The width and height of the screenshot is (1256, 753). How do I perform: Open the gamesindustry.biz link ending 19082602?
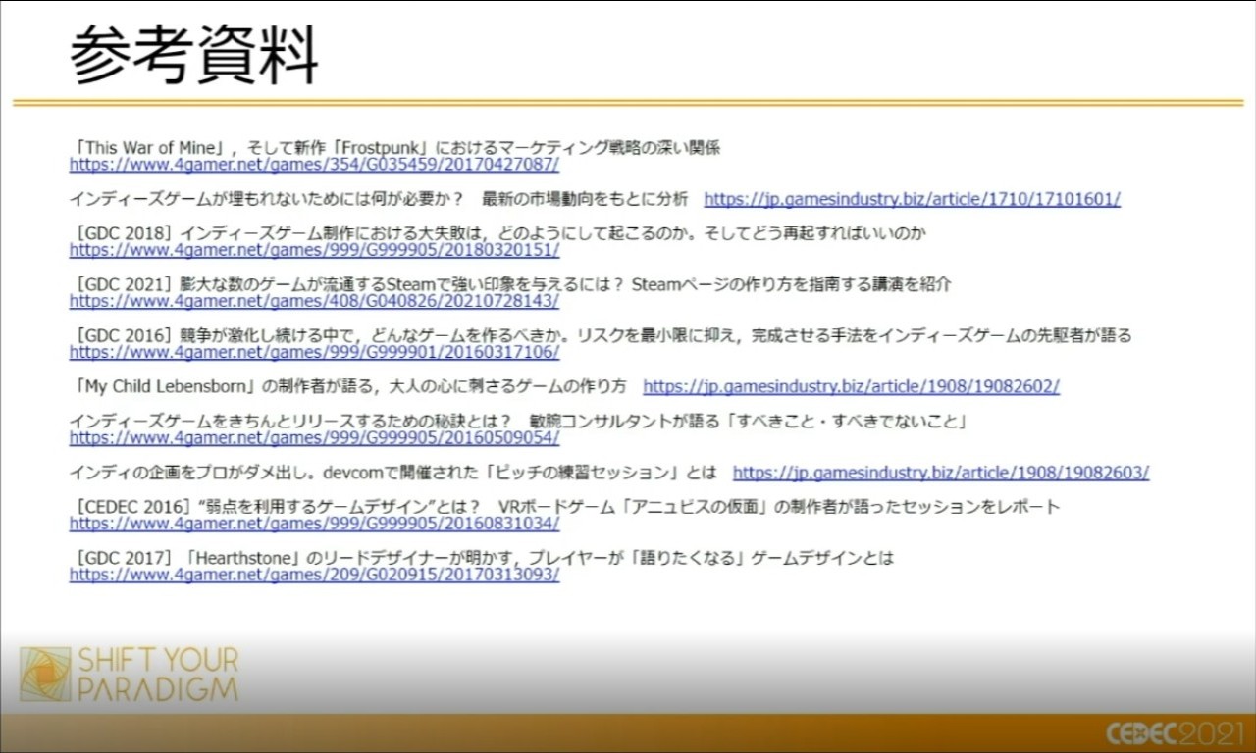click(x=852, y=386)
